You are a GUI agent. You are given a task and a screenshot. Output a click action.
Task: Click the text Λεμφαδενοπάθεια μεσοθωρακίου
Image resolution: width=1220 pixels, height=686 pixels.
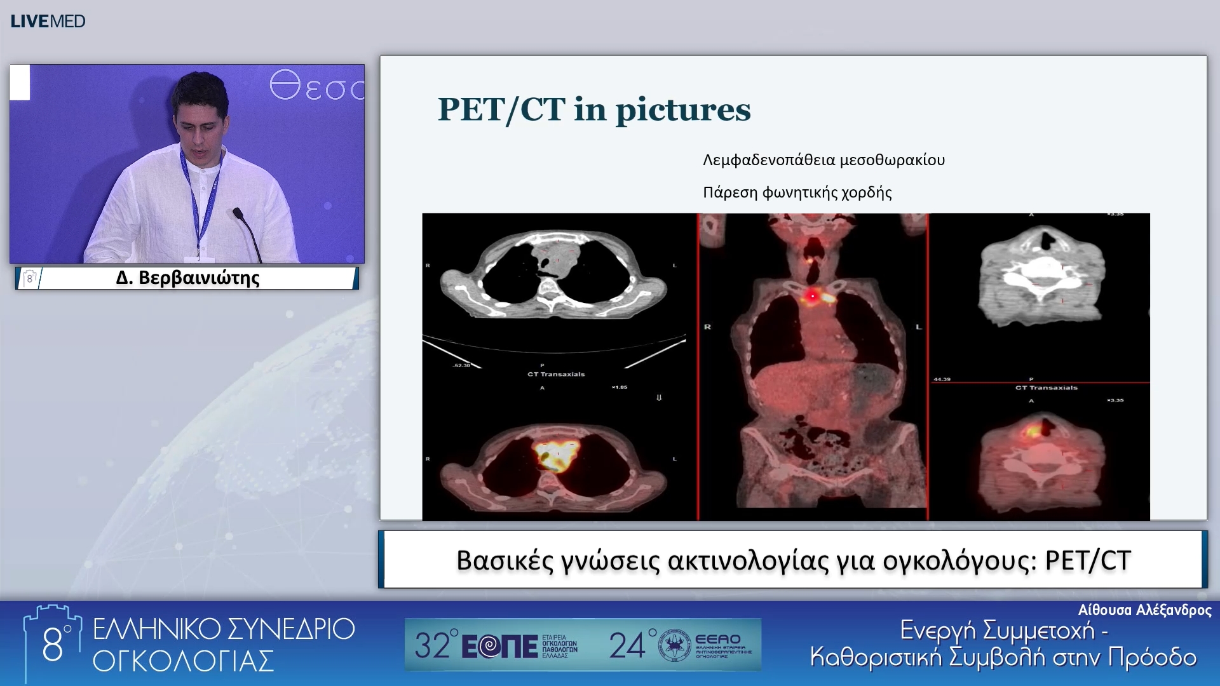pos(823,160)
